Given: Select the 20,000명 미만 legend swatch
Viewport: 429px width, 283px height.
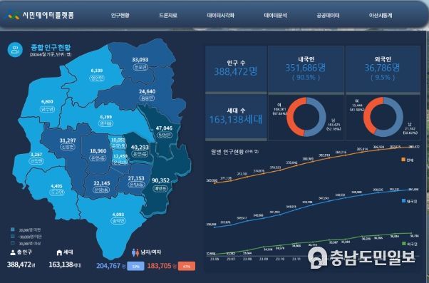Looking at the screenshot, I should tap(13, 230).
